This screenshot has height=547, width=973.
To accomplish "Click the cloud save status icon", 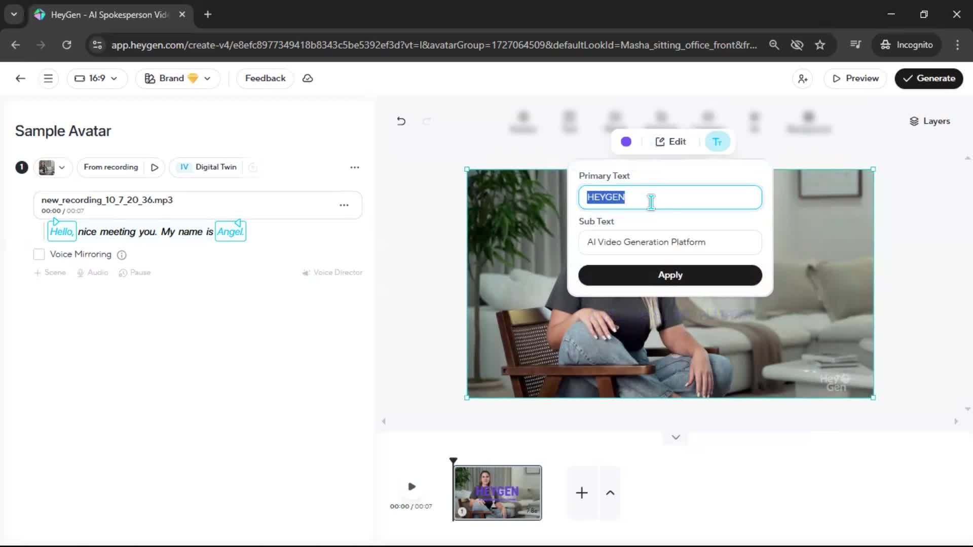I will click(x=308, y=79).
